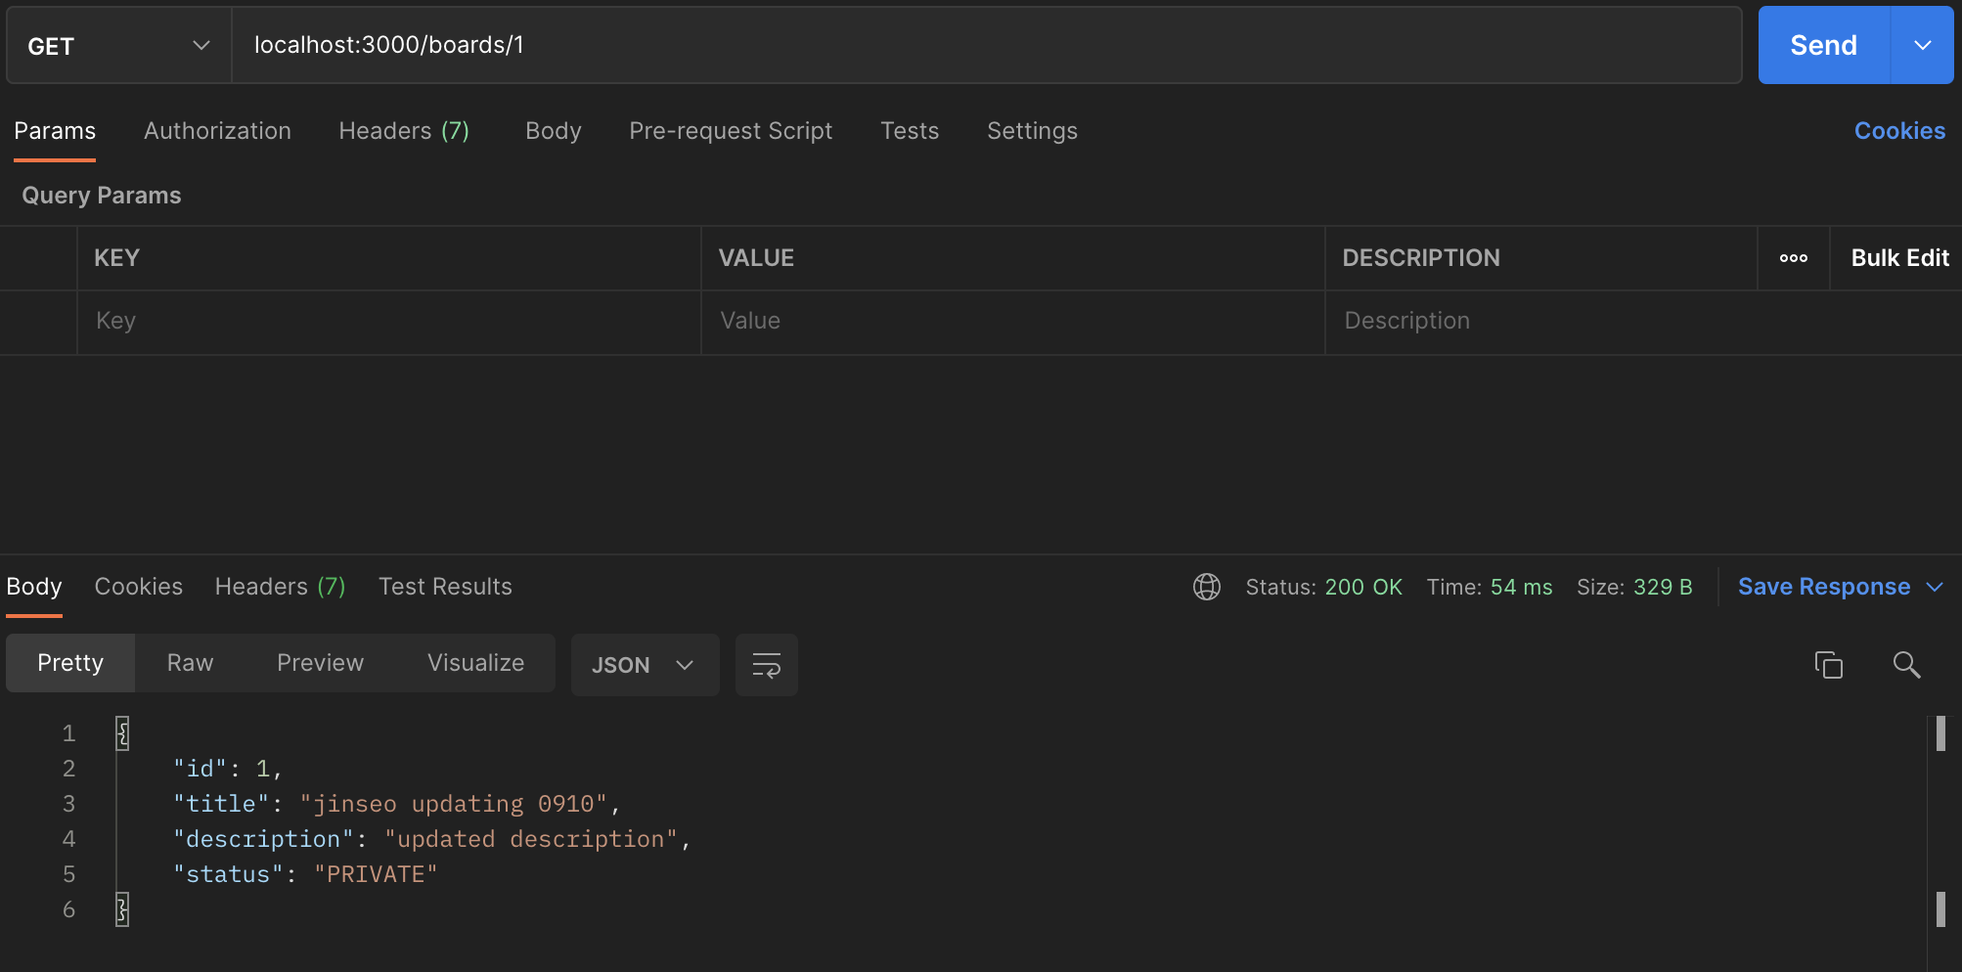Click the Status: 200 OK text

click(x=1324, y=587)
